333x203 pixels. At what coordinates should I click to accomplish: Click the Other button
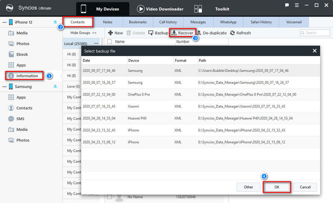pos(249,187)
